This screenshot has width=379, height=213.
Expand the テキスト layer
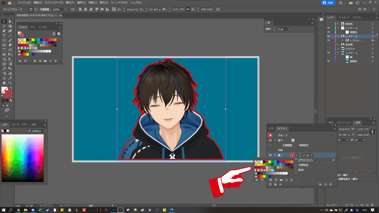338,49
